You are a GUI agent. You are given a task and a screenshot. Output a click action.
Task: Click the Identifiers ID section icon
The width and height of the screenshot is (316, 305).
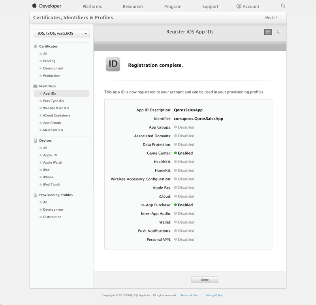[x=35, y=86]
